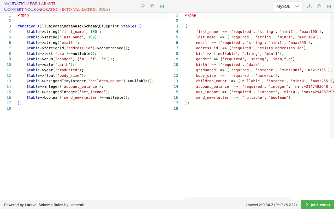This screenshot has height=209, width=334.
Task: Click the $table->string('email') line
Action: tap(53, 43)
